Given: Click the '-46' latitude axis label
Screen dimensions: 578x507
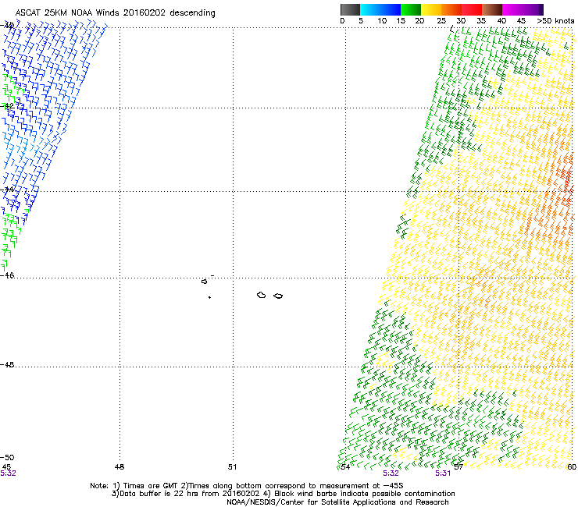Looking at the screenshot, I should coord(7,275).
